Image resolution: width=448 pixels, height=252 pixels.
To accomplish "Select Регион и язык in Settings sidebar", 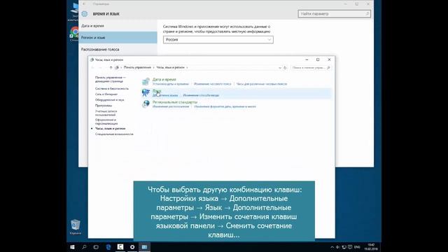I will coord(118,37).
